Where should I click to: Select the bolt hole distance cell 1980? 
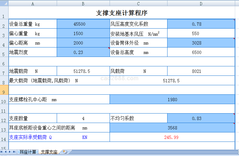click(x=172, y=100)
